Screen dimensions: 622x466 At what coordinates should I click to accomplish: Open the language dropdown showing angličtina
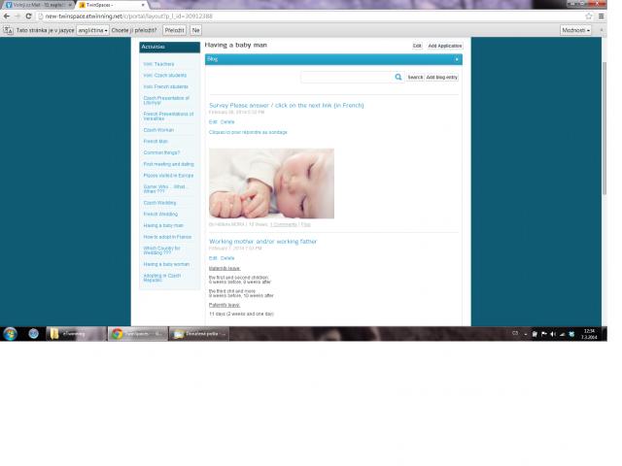coord(93,30)
